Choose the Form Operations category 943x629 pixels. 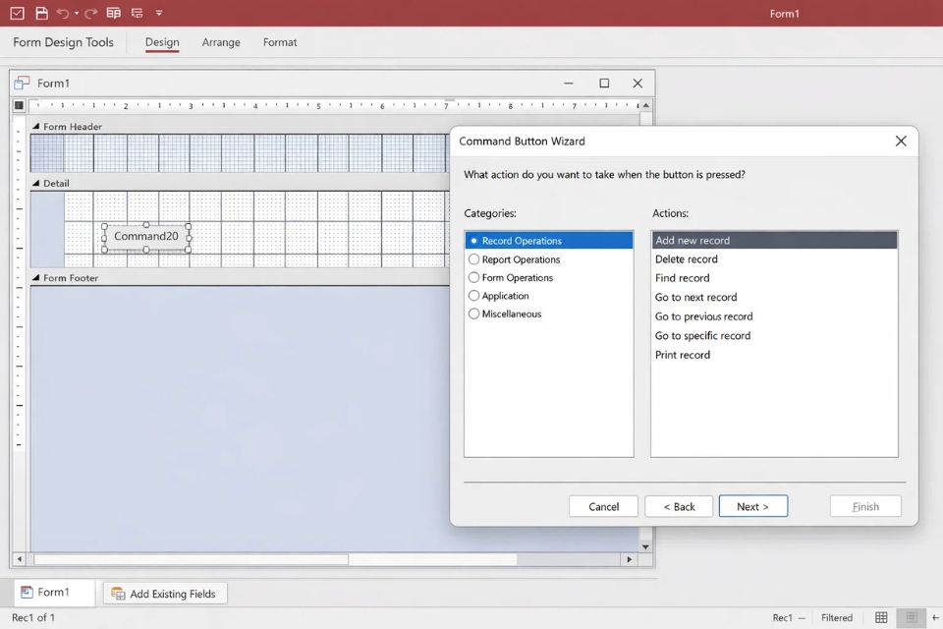click(x=474, y=278)
